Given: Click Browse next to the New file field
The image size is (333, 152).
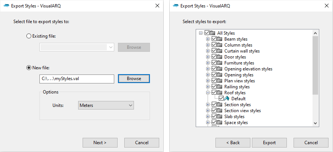Looking at the screenshot, I should tap(134, 79).
